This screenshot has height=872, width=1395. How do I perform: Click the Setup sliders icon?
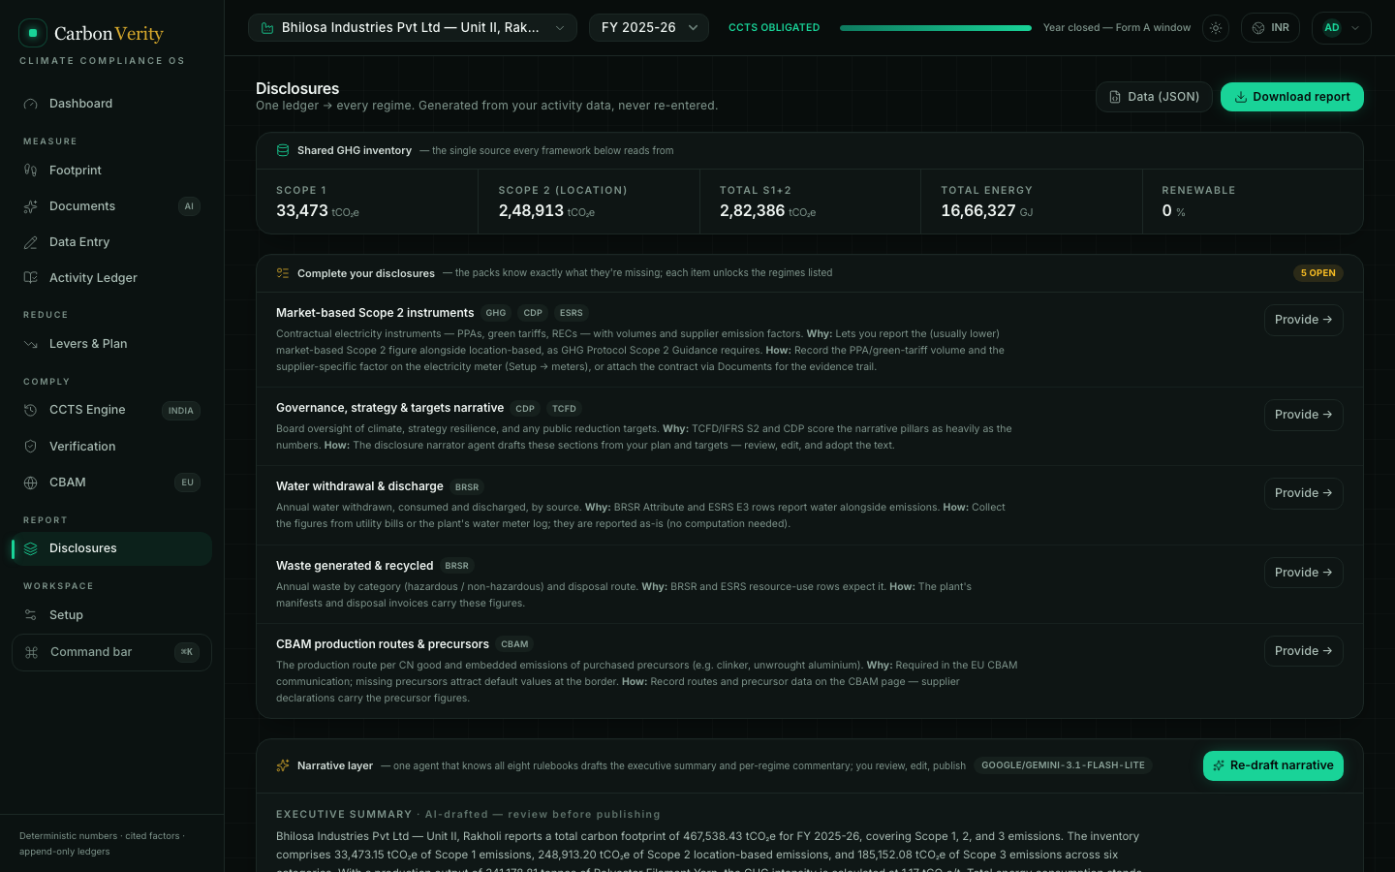pos(31,615)
